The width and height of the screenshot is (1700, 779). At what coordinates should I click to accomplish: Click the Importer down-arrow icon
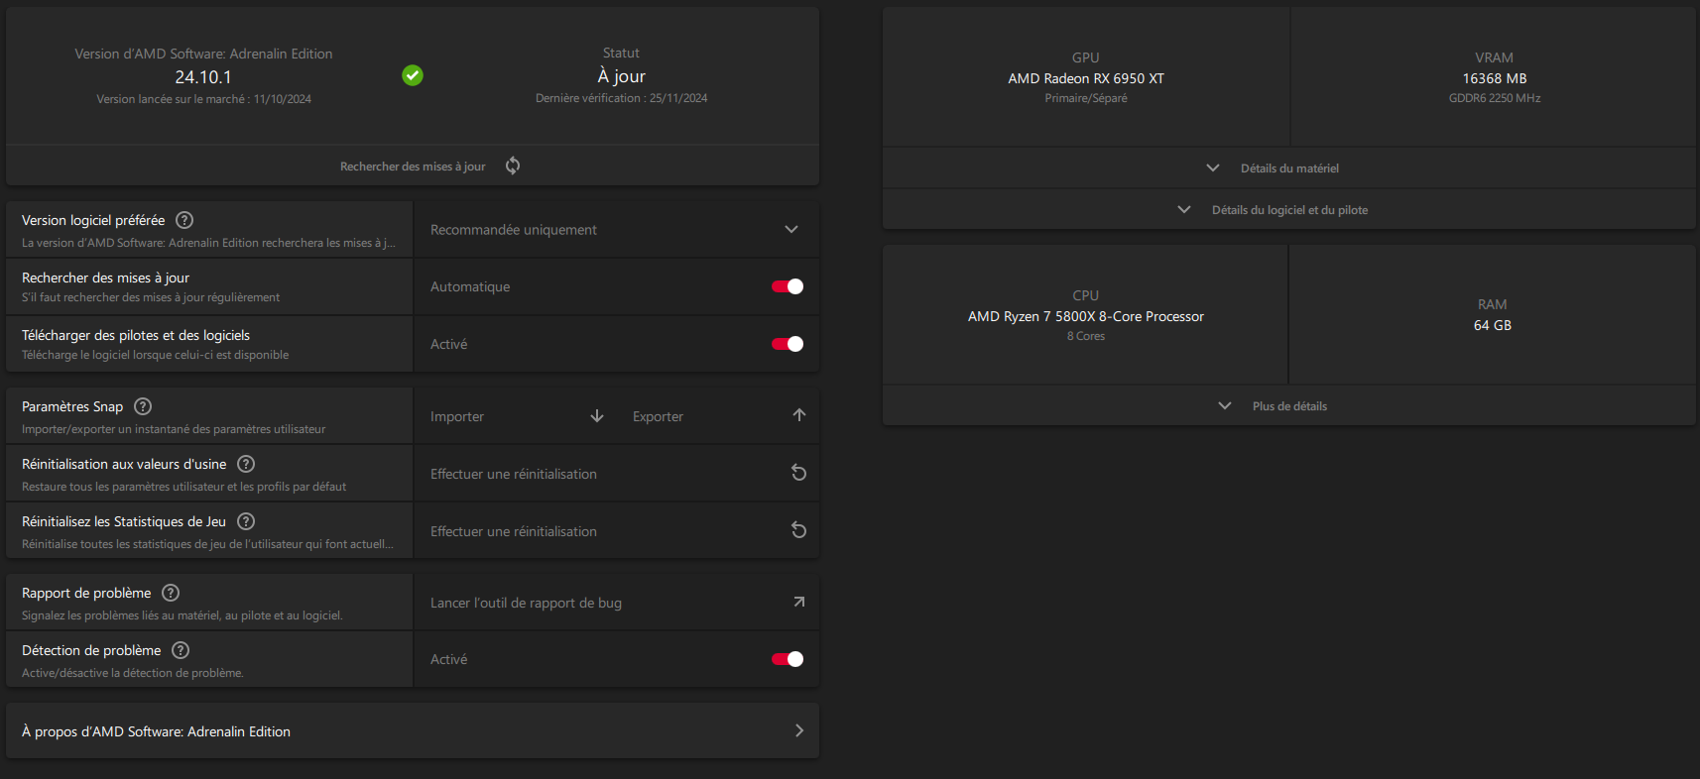click(597, 416)
